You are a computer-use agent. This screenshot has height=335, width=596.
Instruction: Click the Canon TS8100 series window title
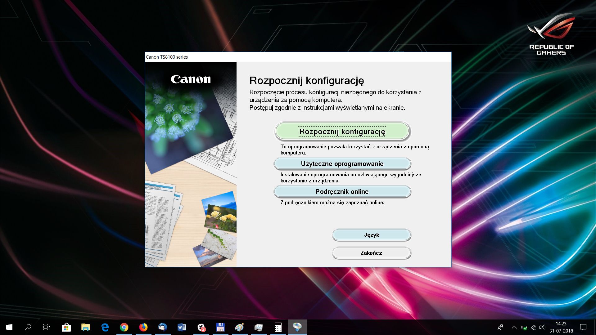167,57
